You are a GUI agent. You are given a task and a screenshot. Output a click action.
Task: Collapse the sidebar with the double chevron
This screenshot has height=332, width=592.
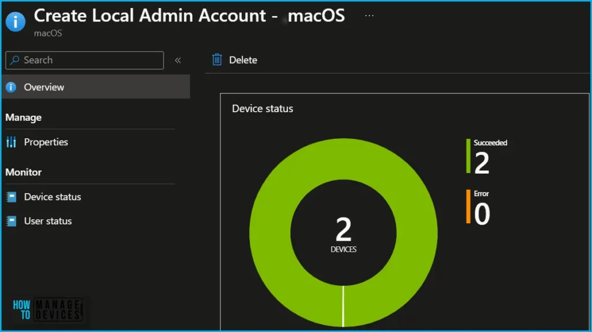[x=178, y=60]
